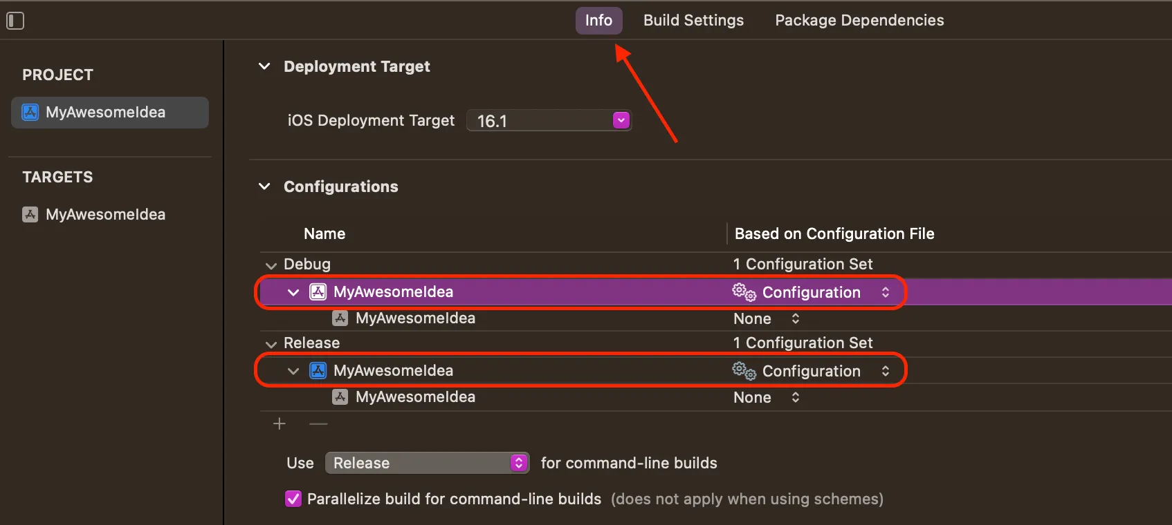The width and height of the screenshot is (1172, 525).
Task: Click the gear Configuration icon in Debug row
Action: coord(742,292)
